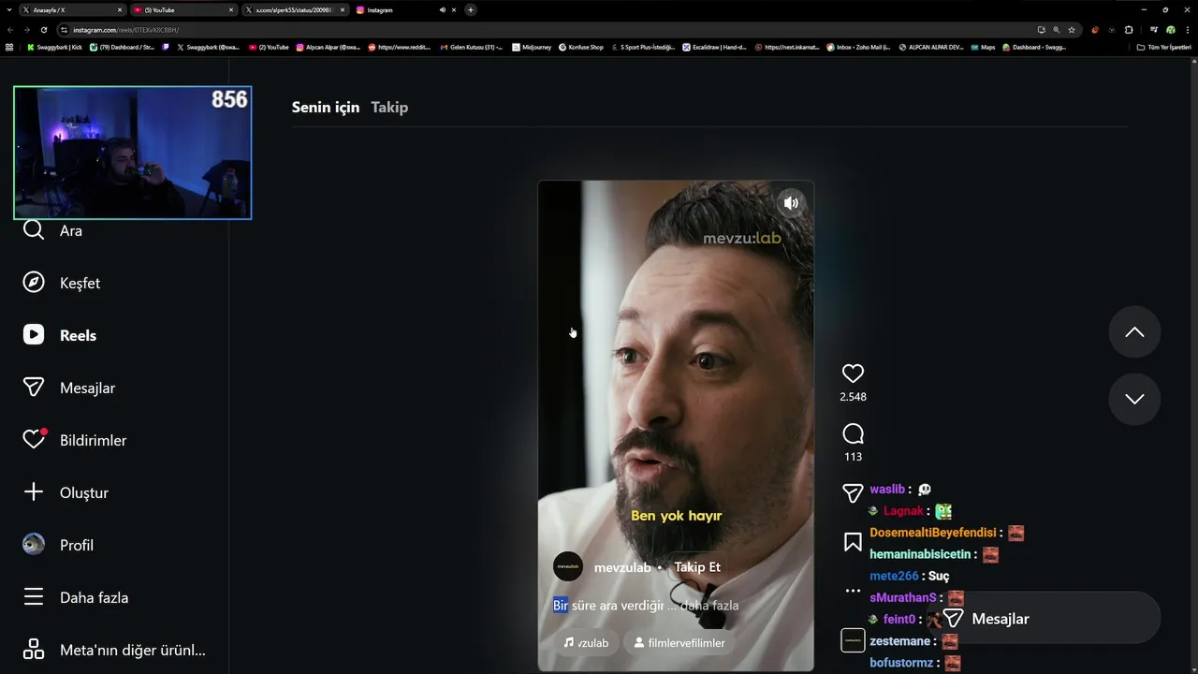Open the reel's three-dot options menu
1198x674 pixels.
(853, 591)
